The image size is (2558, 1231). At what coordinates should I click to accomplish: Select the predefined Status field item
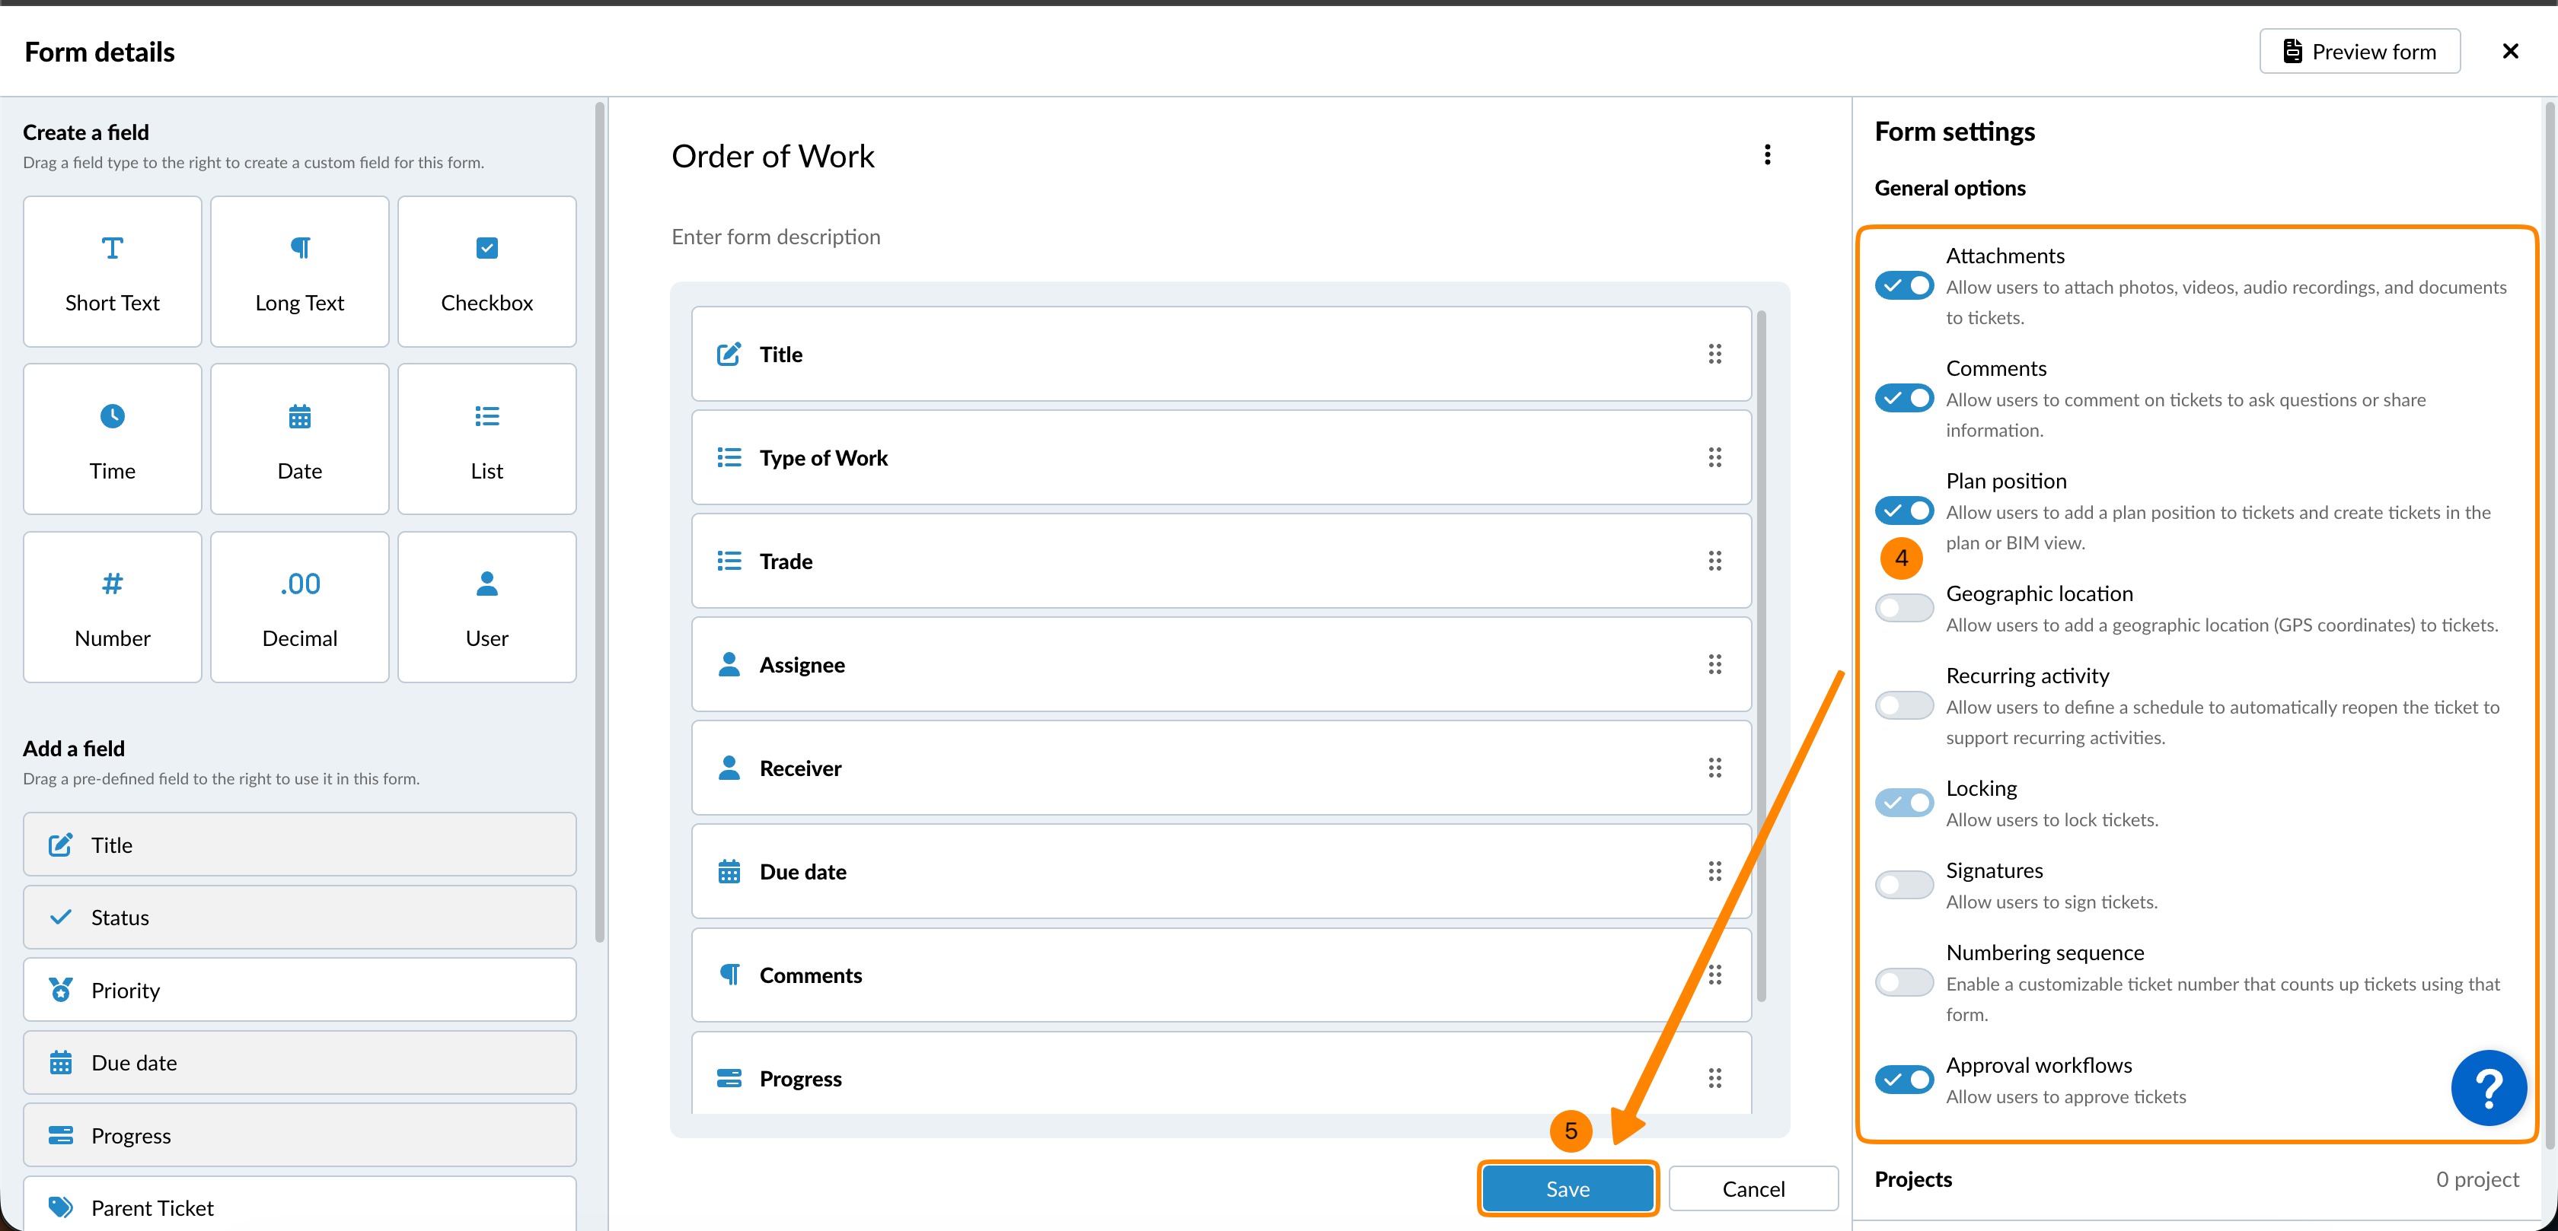[x=299, y=918]
